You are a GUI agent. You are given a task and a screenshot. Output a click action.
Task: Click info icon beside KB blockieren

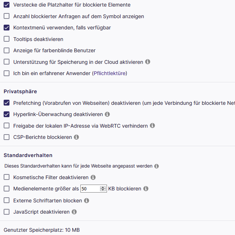[146, 189]
